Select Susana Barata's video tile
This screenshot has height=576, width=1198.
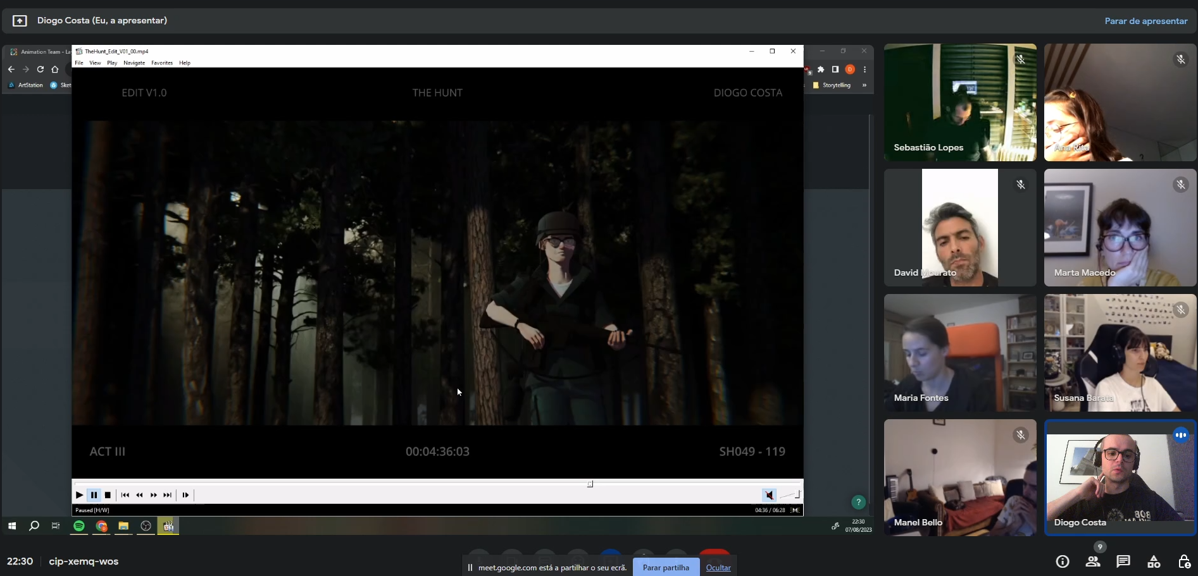pyautogui.click(x=1120, y=353)
